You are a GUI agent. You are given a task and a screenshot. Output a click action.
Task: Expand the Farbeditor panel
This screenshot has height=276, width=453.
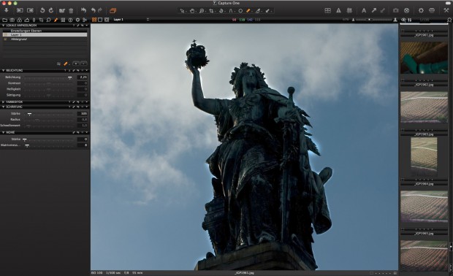(x=4, y=102)
